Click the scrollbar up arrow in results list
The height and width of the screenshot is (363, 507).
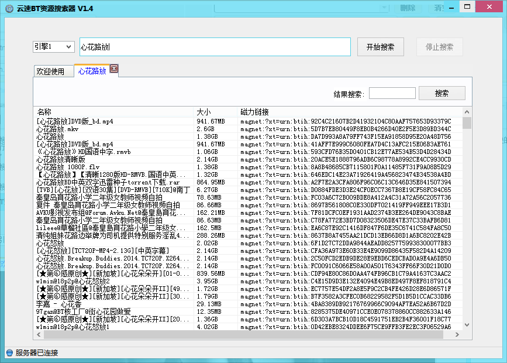(467, 111)
